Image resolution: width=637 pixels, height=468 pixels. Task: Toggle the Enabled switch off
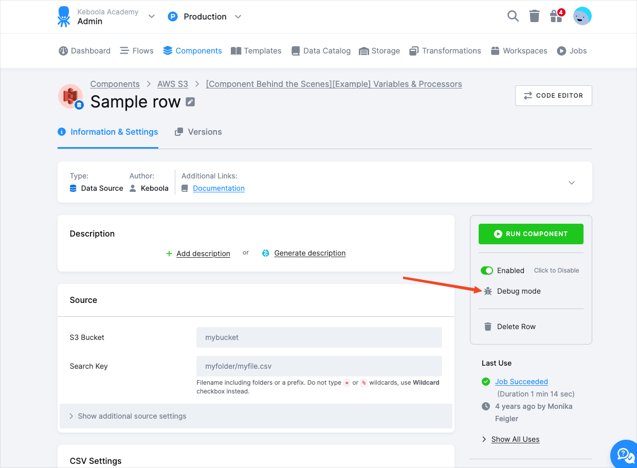(x=486, y=271)
